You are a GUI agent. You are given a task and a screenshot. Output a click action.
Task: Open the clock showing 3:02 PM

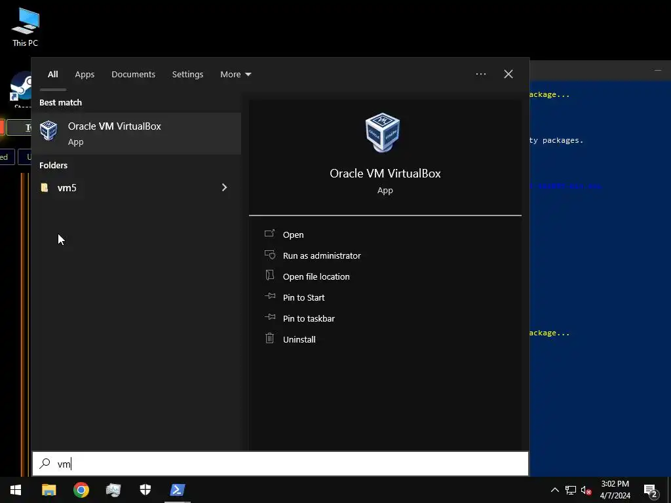coord(615,490)
